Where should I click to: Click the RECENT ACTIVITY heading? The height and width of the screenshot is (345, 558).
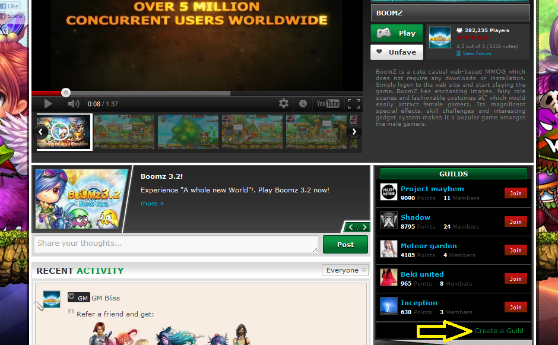[x=80, y=271]
